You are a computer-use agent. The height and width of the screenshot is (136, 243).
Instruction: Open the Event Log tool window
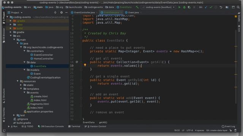tap(228, 126)
